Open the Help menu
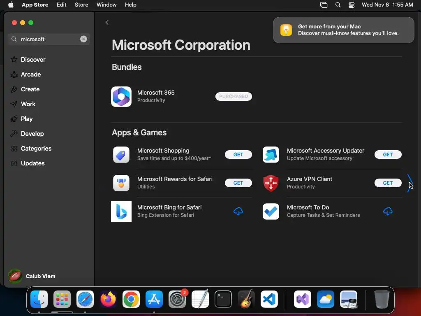 (x=130, y=5)
